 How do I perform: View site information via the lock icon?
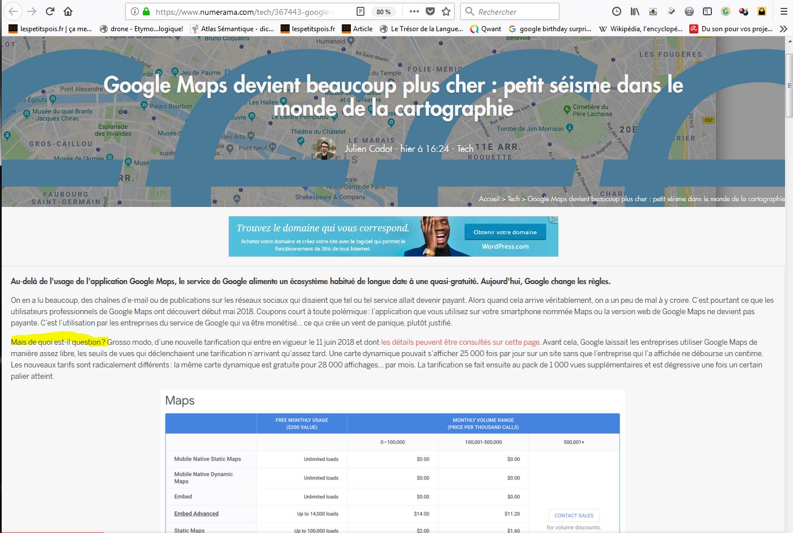point(146,11)
